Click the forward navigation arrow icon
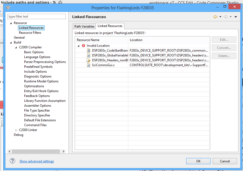 pyautogui.click(x=226, y=17)
